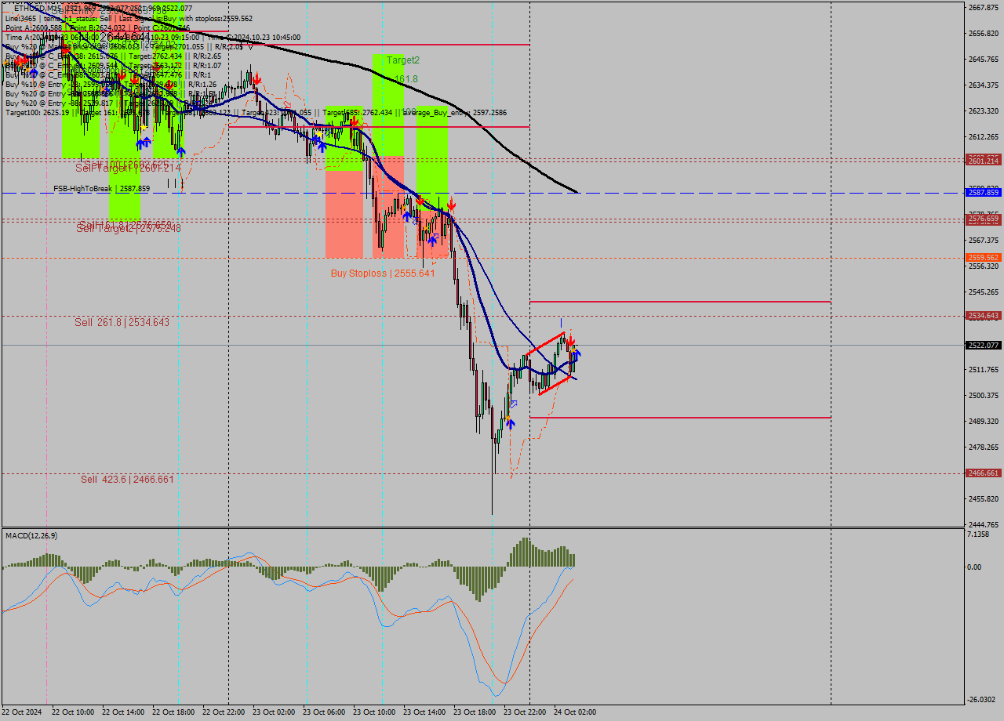Select the Buy Stoploss | 2555.641 label

(x=383, y=274)
